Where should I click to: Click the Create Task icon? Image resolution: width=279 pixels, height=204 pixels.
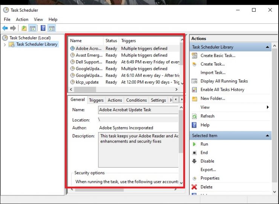194,64
